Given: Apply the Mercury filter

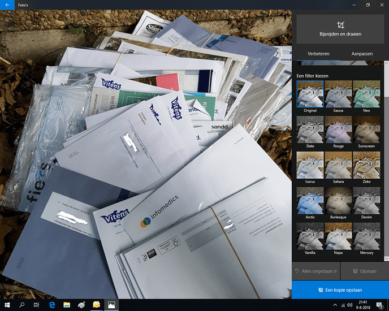Looking at the screenshot, I should 366,236.
